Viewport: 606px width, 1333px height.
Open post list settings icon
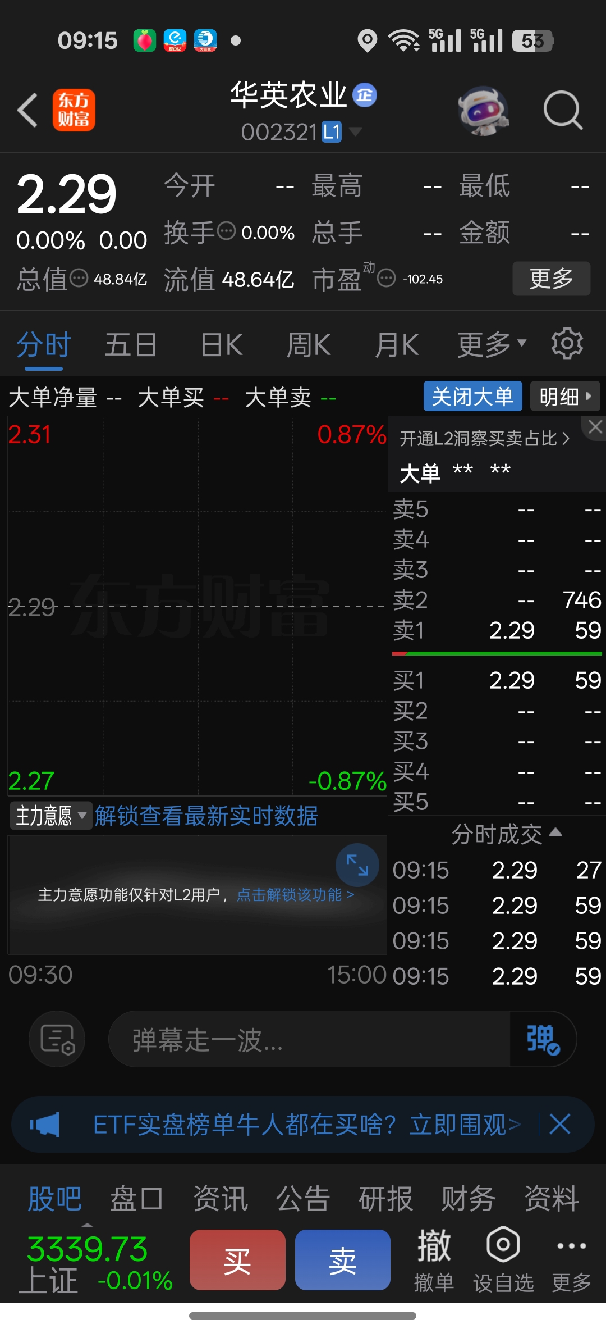(x=57, y=1039)
